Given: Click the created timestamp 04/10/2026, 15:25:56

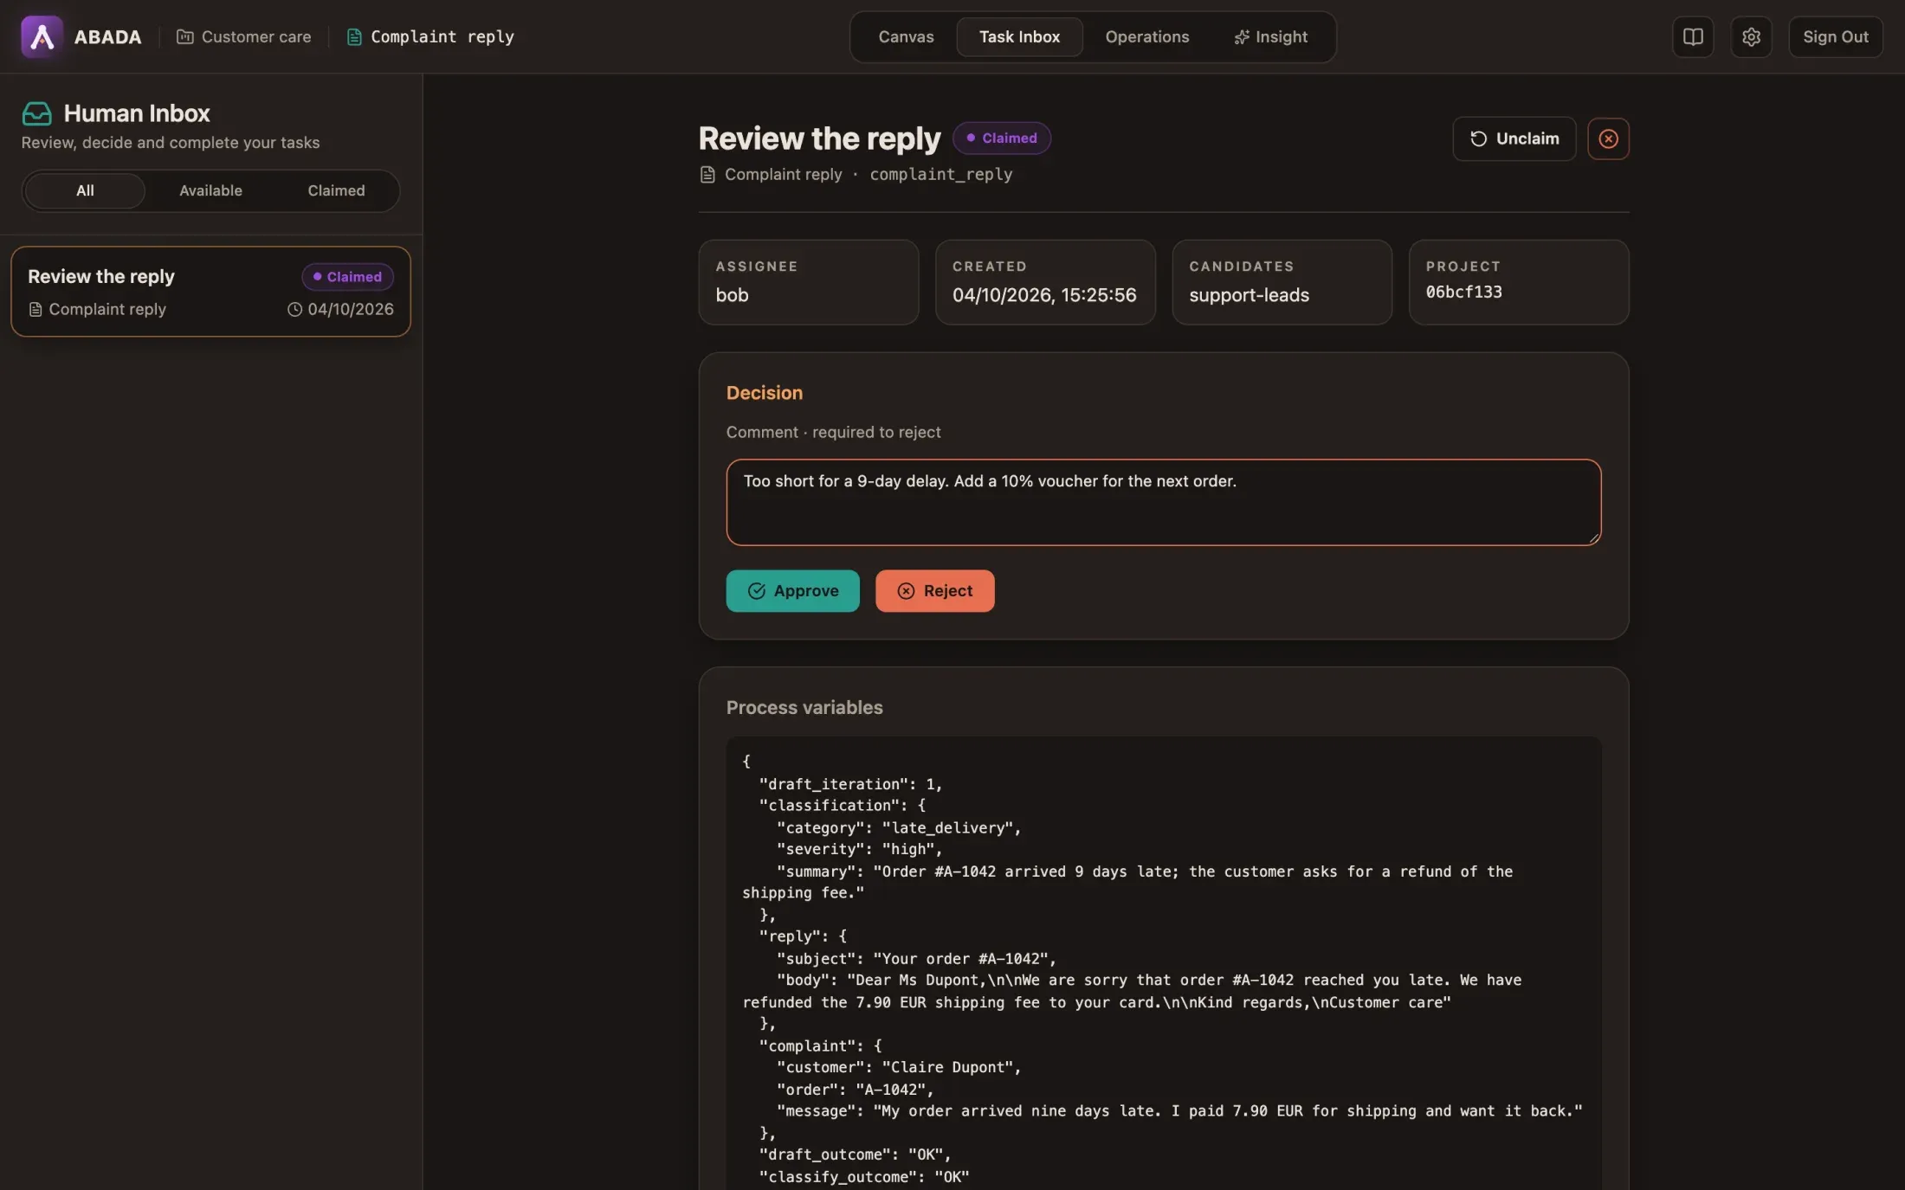Looking at the screenshot, I should [1044, 295].
